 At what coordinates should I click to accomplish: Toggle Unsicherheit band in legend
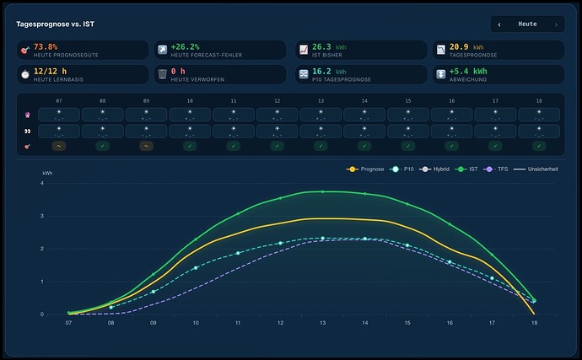tap(536, 169)
